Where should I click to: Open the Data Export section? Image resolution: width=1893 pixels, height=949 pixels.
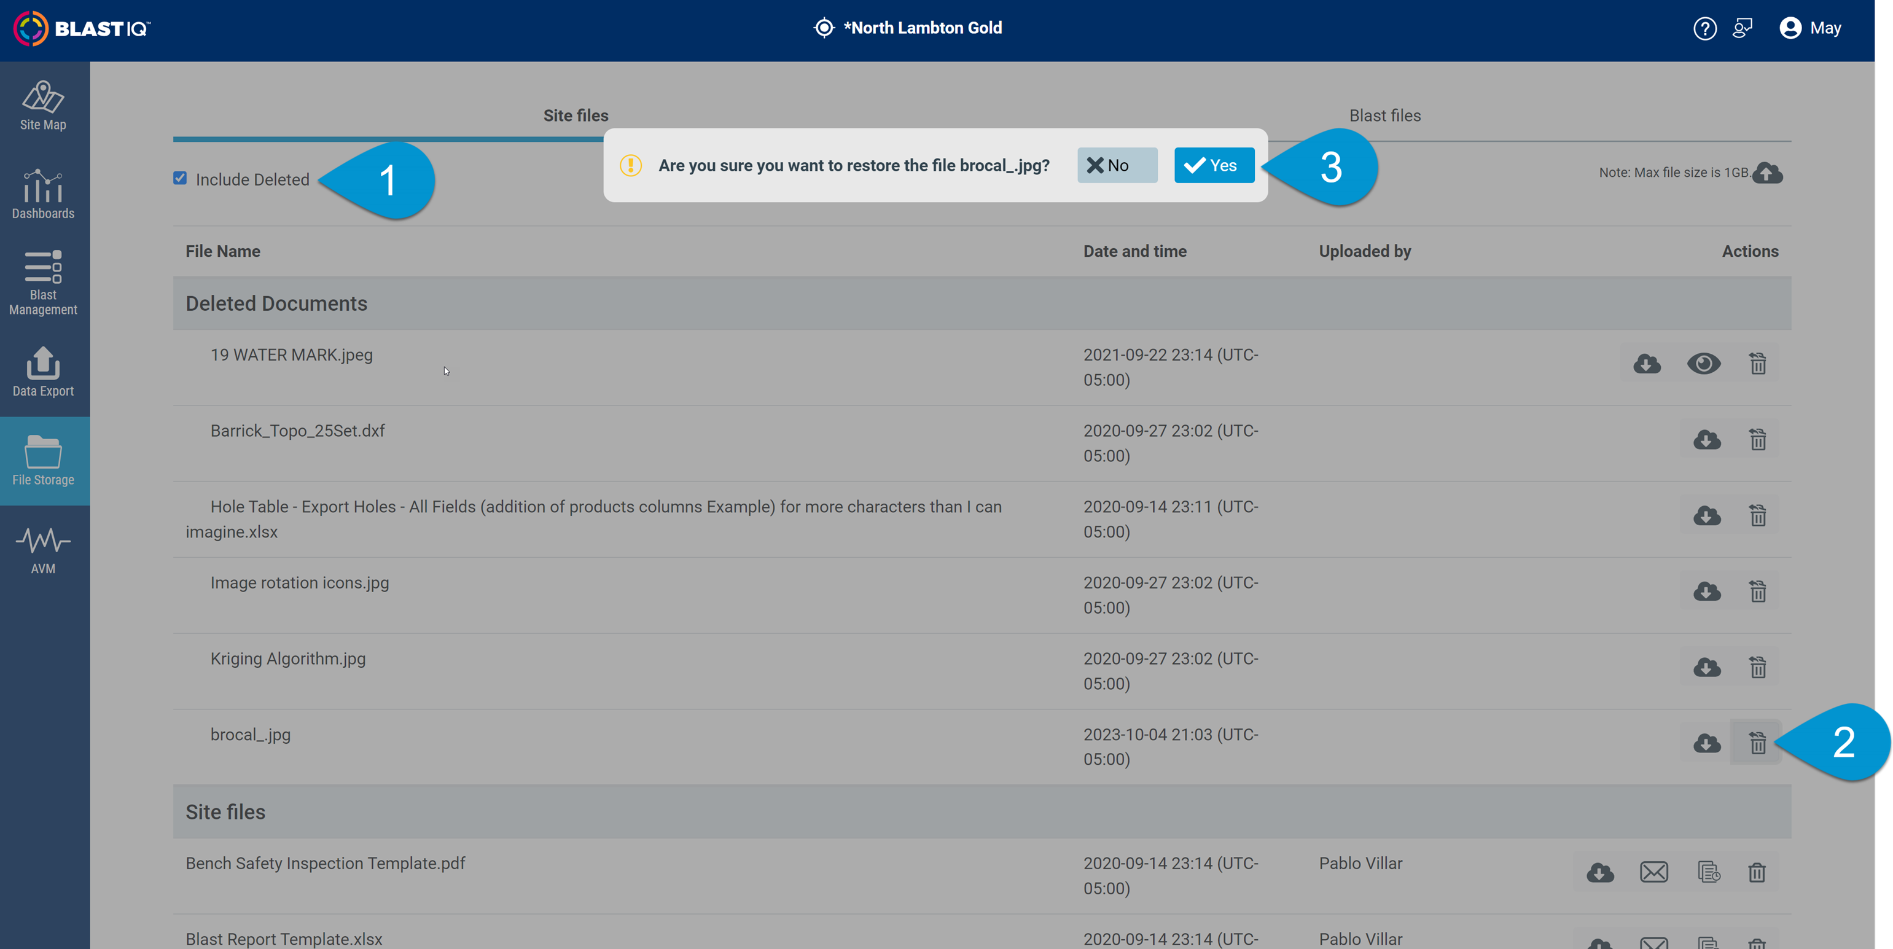[44, 373]
